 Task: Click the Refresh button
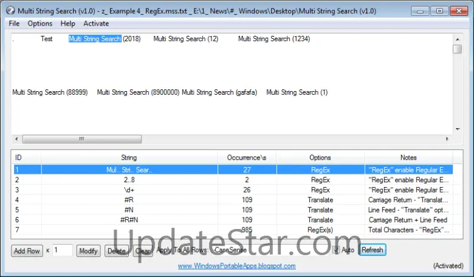372,250
